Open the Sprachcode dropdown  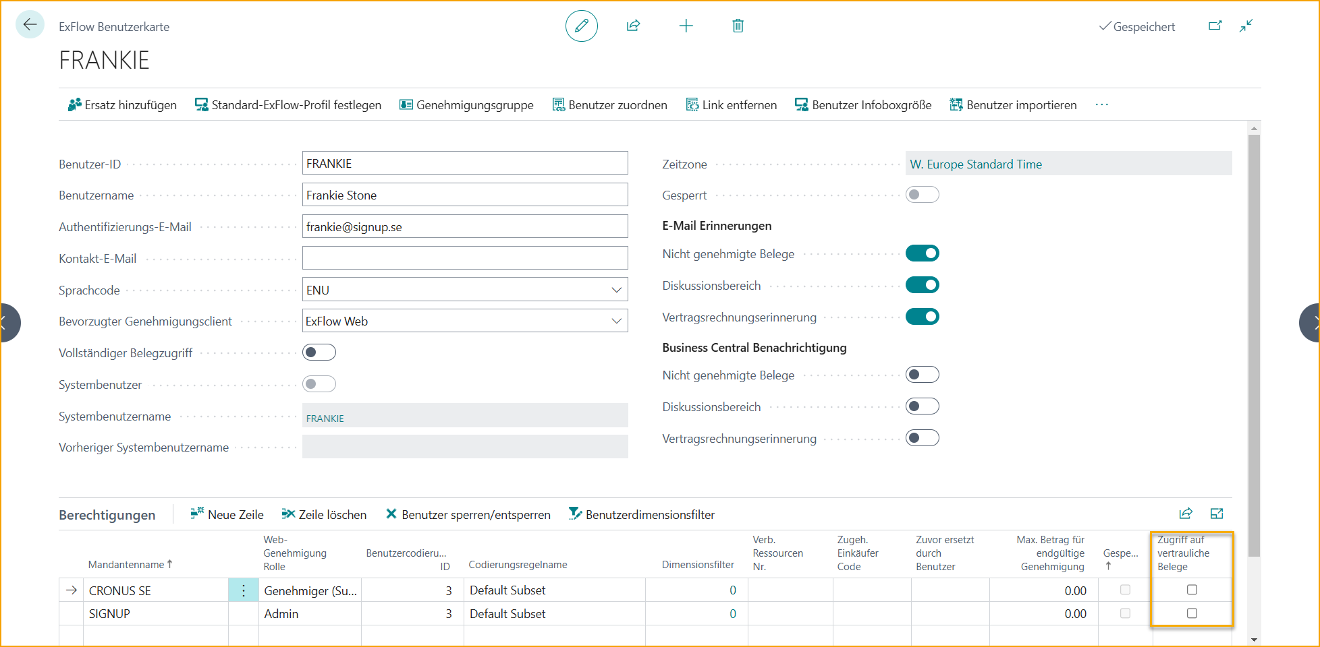tap(616, 290)
